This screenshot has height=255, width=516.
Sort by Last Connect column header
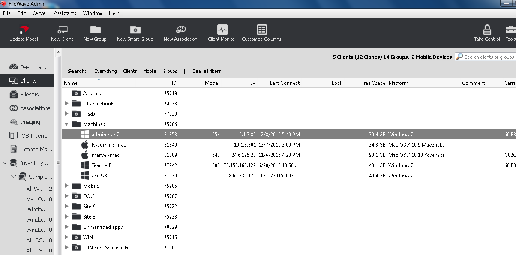click(279, 83)
